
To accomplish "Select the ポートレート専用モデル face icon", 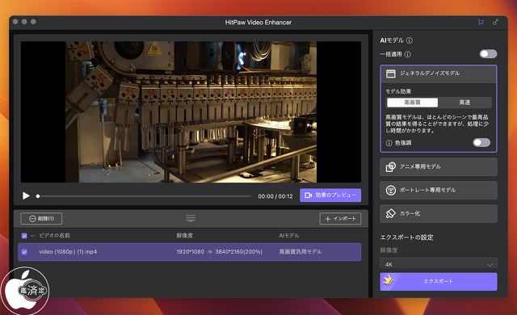I will (391, 191).
